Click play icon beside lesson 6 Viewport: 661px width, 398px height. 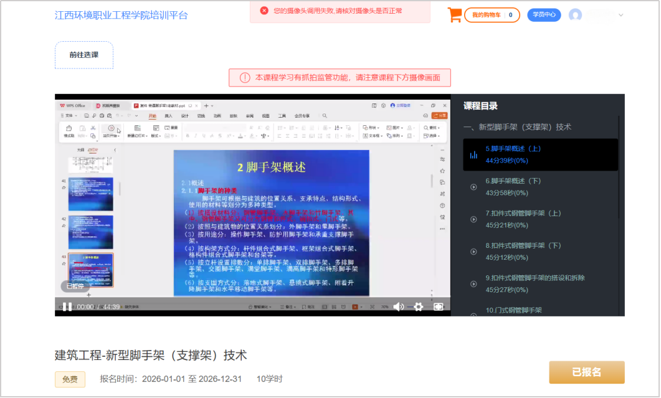[474, 187]
